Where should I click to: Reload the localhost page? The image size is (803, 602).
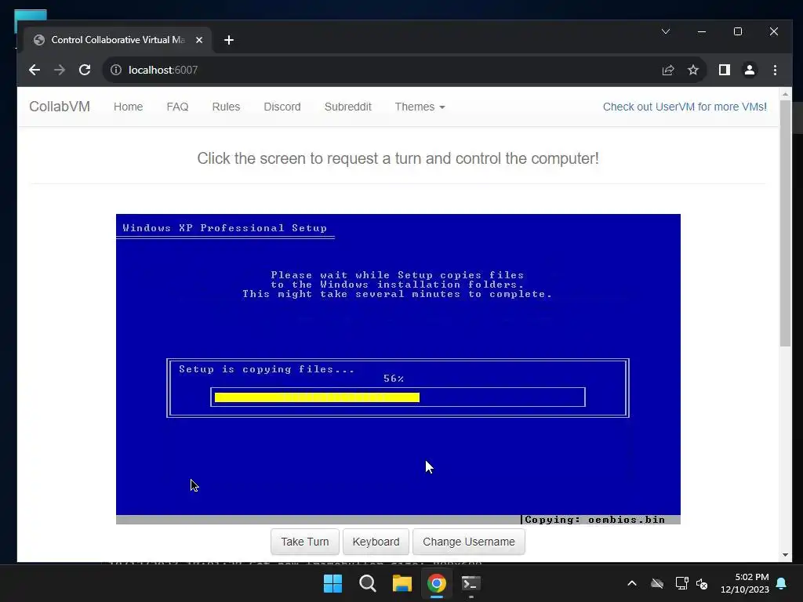click(x=85, y=70)
